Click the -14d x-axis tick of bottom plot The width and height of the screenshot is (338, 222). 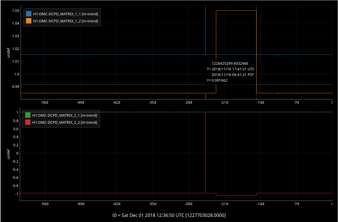click(x=260, y=204)
